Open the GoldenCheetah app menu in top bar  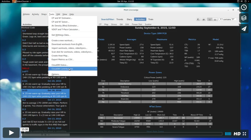pyautogui.click(x=22, y=1)
